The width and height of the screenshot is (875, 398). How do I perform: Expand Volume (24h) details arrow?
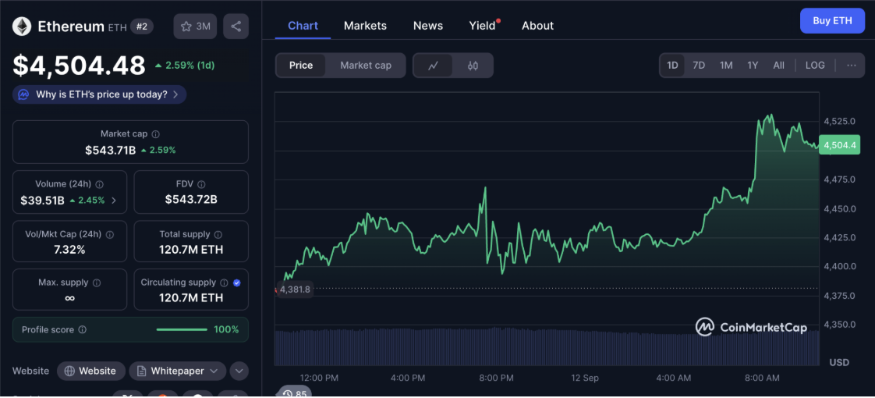click(x=115, y=201)
